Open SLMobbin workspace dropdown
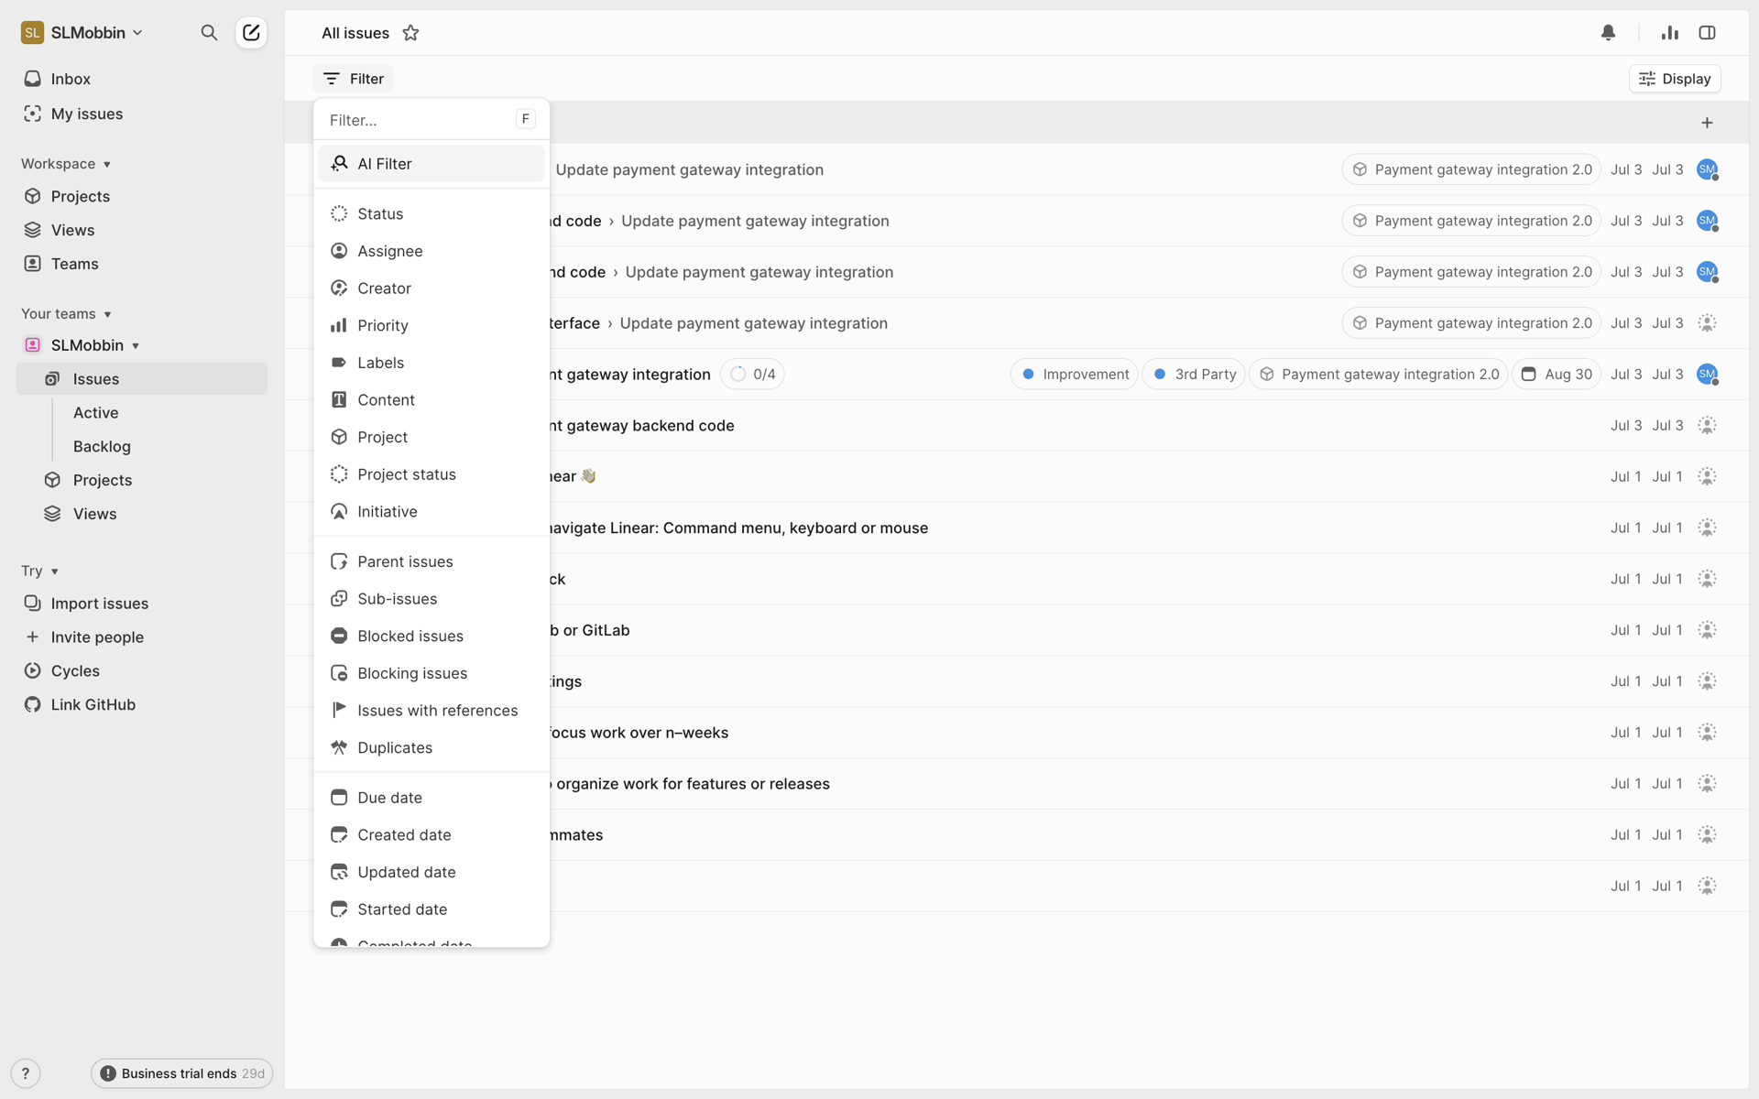The height and width of the screenshot is (1099, 1759). (x=82, y=33)
